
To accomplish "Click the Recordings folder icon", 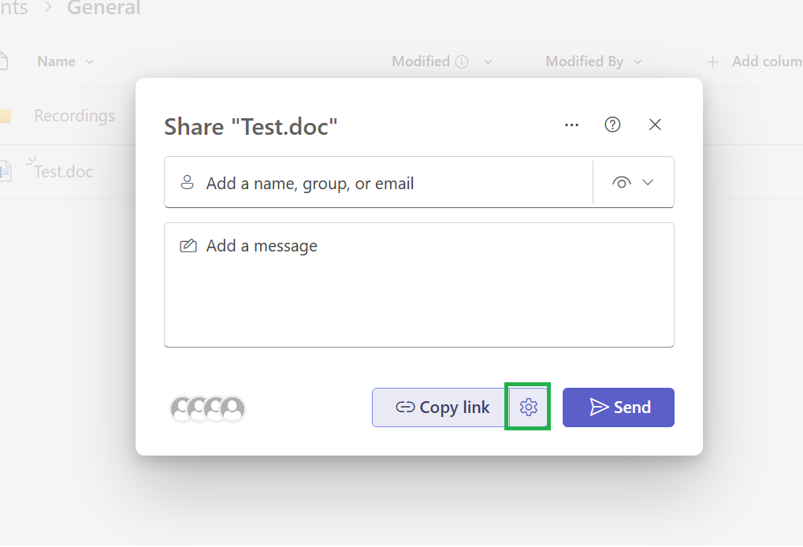I will coord(5,116).
